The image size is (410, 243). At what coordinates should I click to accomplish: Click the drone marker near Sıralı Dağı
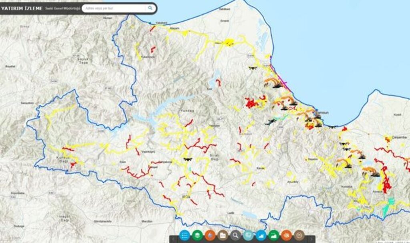point(187,159)
